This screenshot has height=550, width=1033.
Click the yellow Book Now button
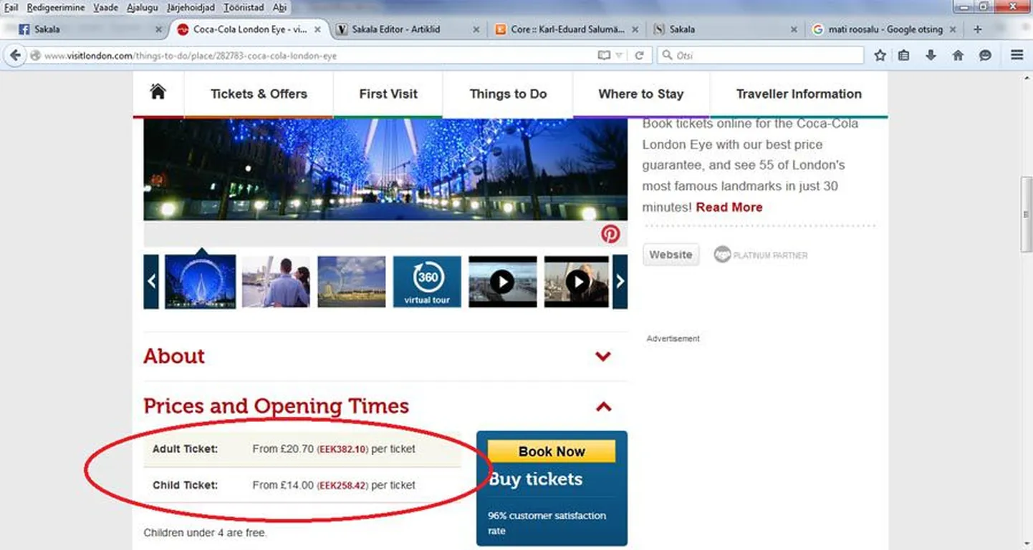click(x=552, y=451)
